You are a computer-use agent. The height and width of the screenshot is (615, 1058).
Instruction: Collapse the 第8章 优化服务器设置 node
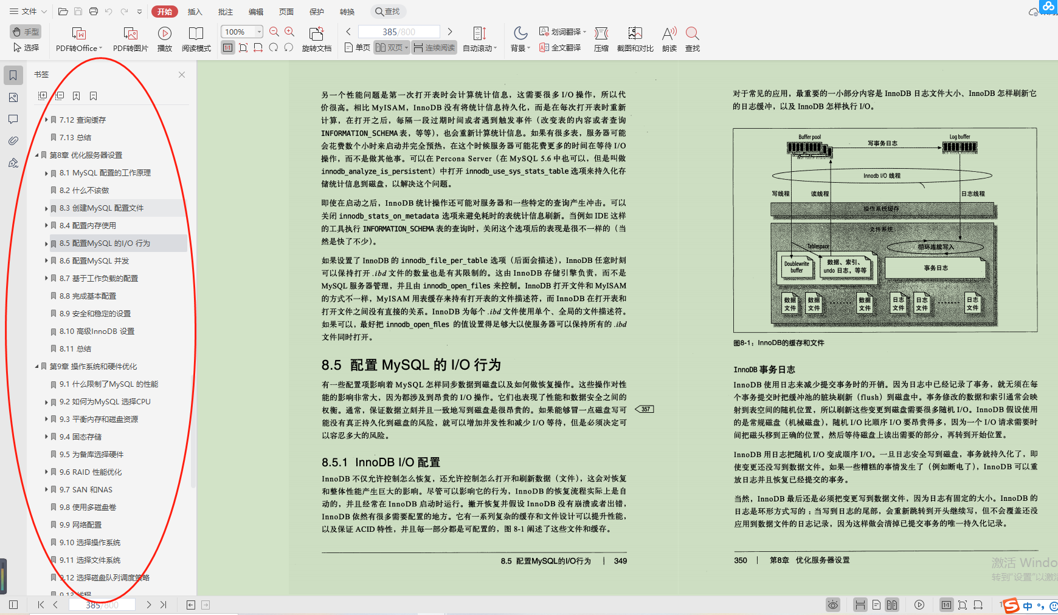click(36, 155)
